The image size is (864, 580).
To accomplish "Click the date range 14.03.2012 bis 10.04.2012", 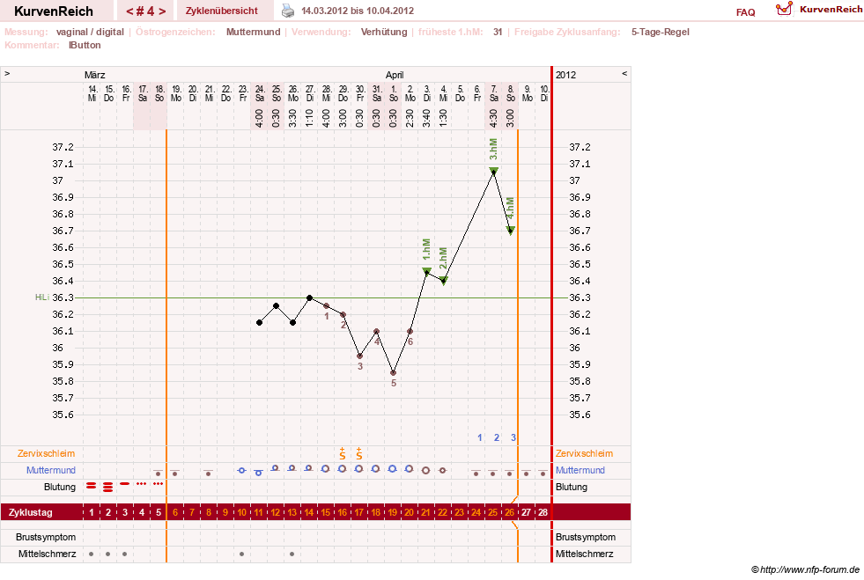I will point(358,11).
